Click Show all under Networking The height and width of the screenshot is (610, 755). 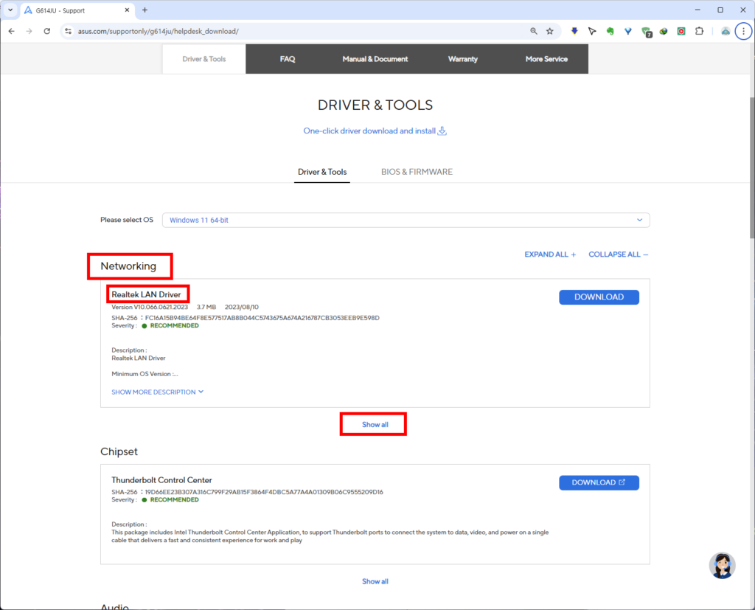pyautogui.click(x=375, y=425)
